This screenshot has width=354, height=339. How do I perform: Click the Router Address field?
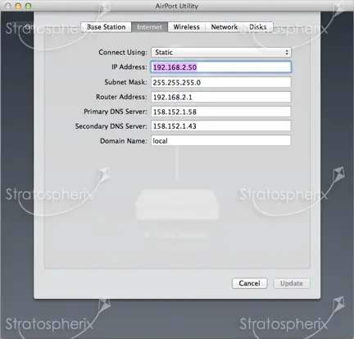click(221, 97)
